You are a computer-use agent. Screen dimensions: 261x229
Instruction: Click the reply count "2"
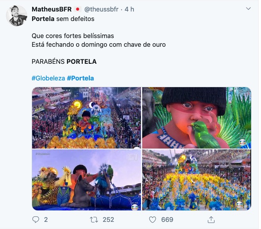[46, 219]
